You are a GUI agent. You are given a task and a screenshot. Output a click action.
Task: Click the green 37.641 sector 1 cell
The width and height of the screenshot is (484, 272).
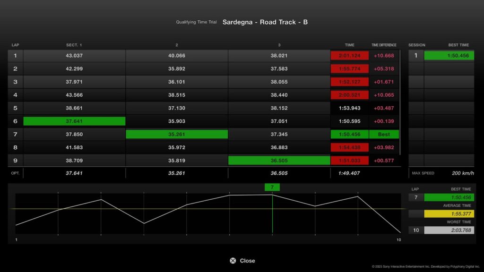coord(74,121)
